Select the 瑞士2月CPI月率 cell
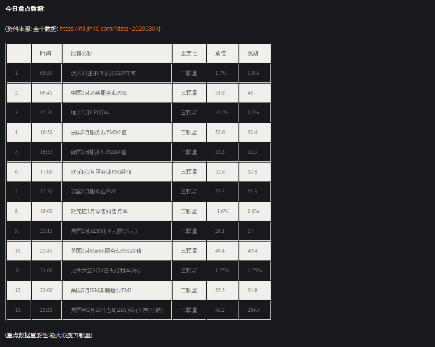This screenshot has width=435, height=347. [117, 113]
